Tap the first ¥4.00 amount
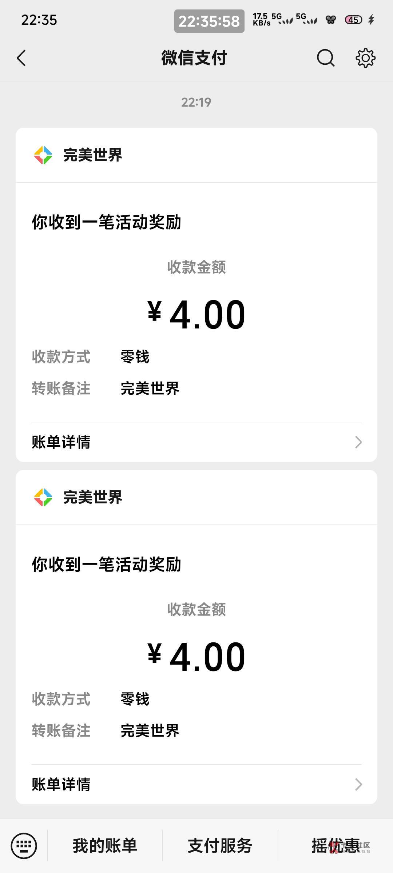This screenshot has width=393, height=873. click(x=196, y=315)
